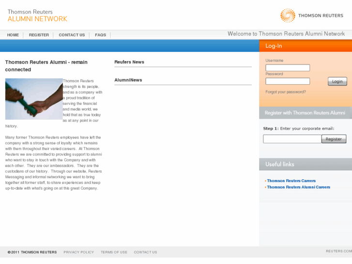The width and height of the screenshot is (352, 264).
Task: Click the orange arrow bullet before Thomson Reuters Careers
Action: [265, 181]
